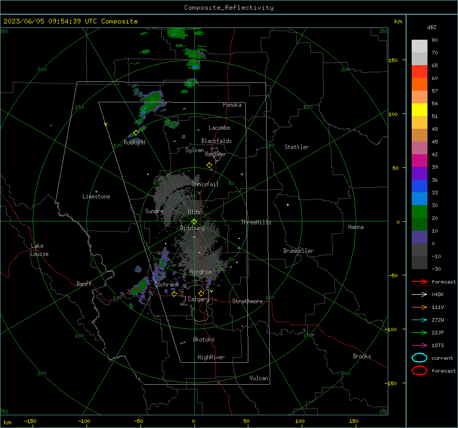The image size is (458, 428).
Task: Click the RockyMH map label
Action: [134, 142]
